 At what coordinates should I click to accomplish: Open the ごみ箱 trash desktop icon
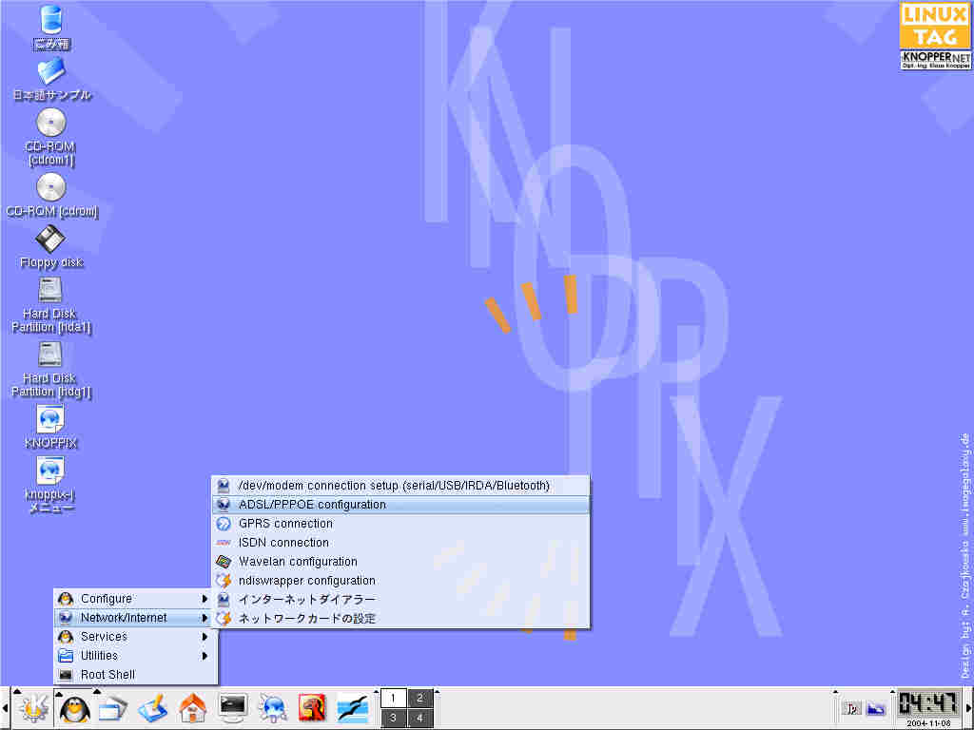click(x=51, y=28)
